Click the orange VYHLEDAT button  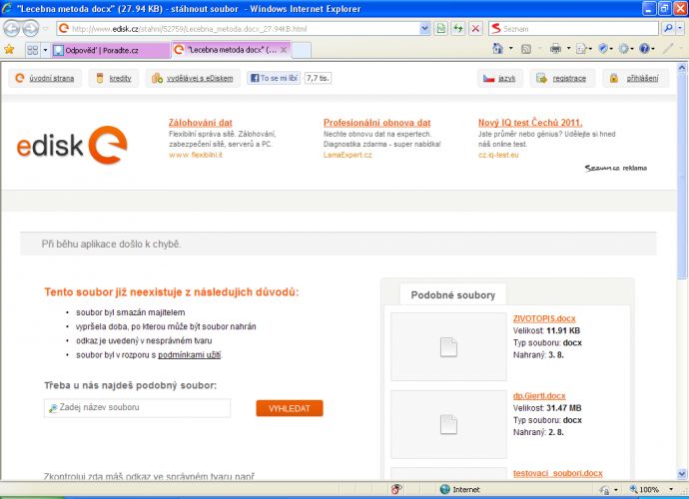[x=290, y=408]
